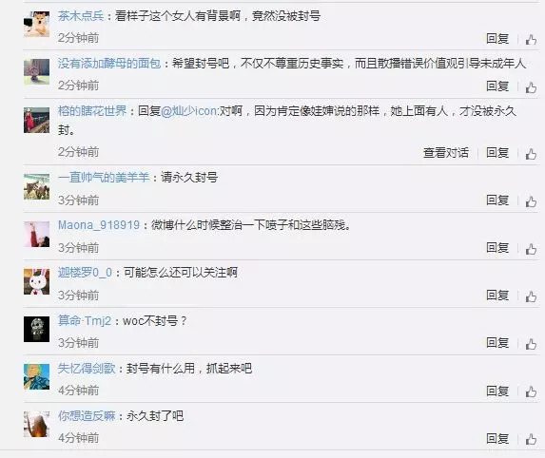Like the comment by 算命-Tmj2
Image resolution: width=545 pixels, height=458 pixels.
click(531, 344)
